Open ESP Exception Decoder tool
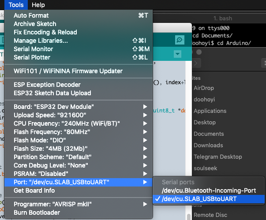 pos(47,85)
